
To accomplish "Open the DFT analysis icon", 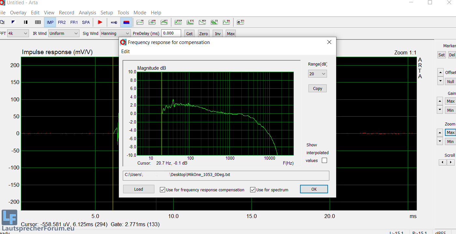I will pyautogui.click(x=164, y=22).
